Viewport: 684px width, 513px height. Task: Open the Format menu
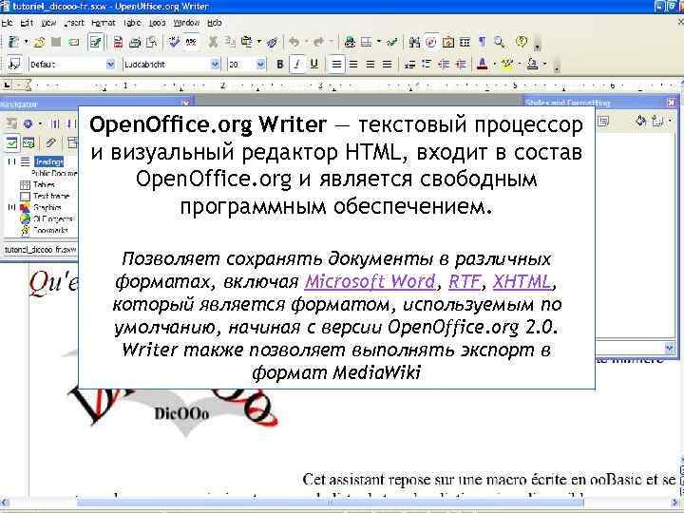click(104, 23)
